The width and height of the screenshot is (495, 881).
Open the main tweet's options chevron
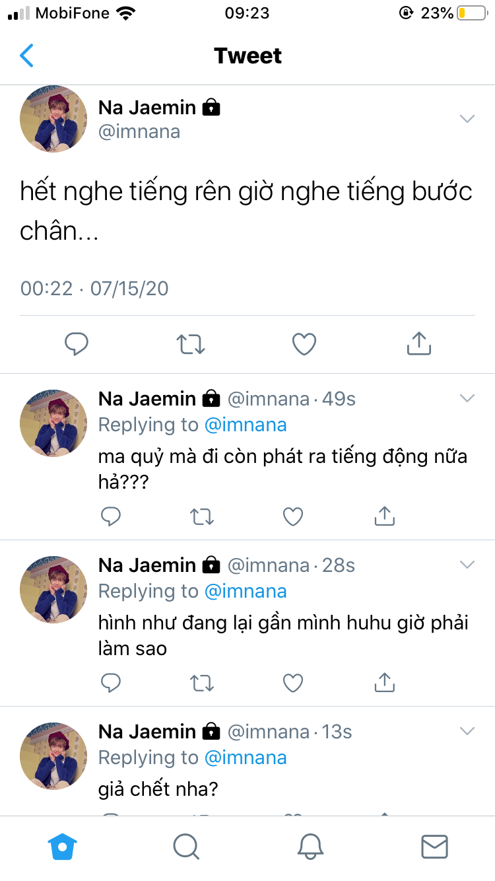(467, 119)
